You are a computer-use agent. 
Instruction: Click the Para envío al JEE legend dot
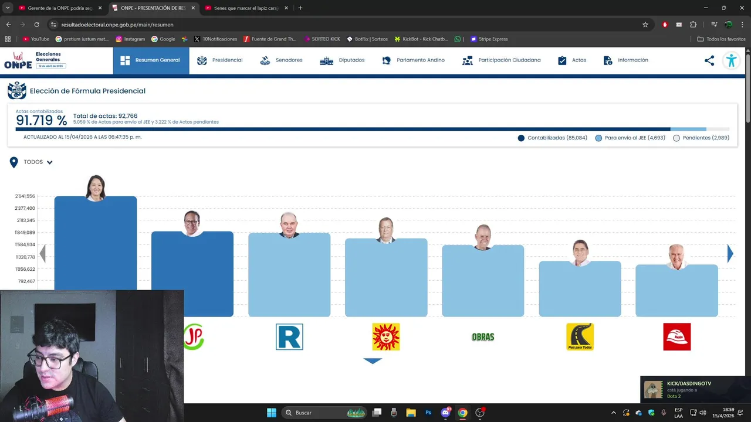(598, 138)
